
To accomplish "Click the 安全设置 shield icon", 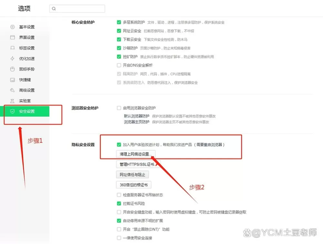I will coord(13,111).
